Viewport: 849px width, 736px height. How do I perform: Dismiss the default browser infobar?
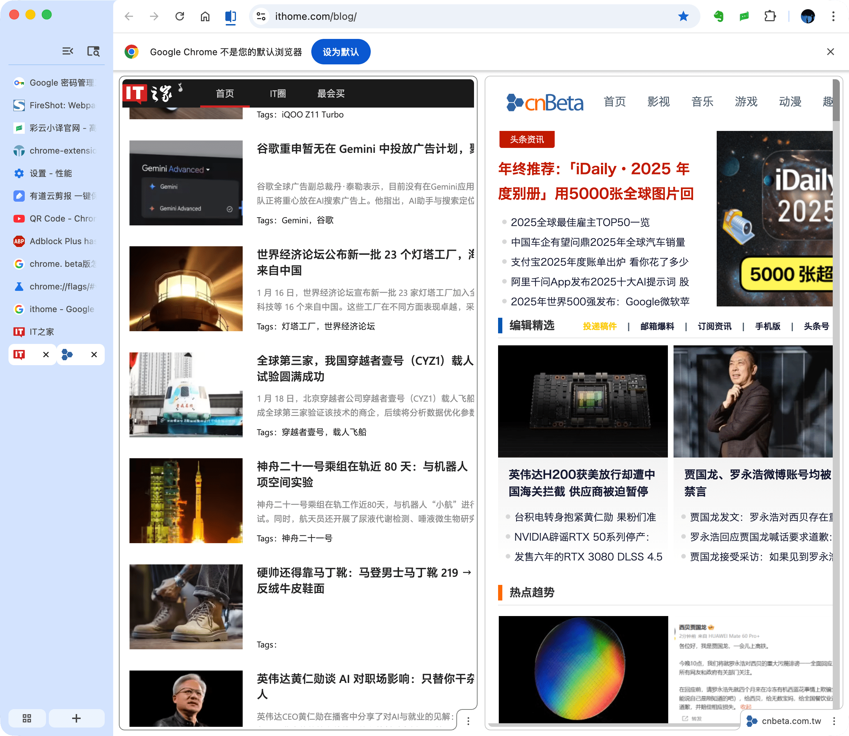830,52
